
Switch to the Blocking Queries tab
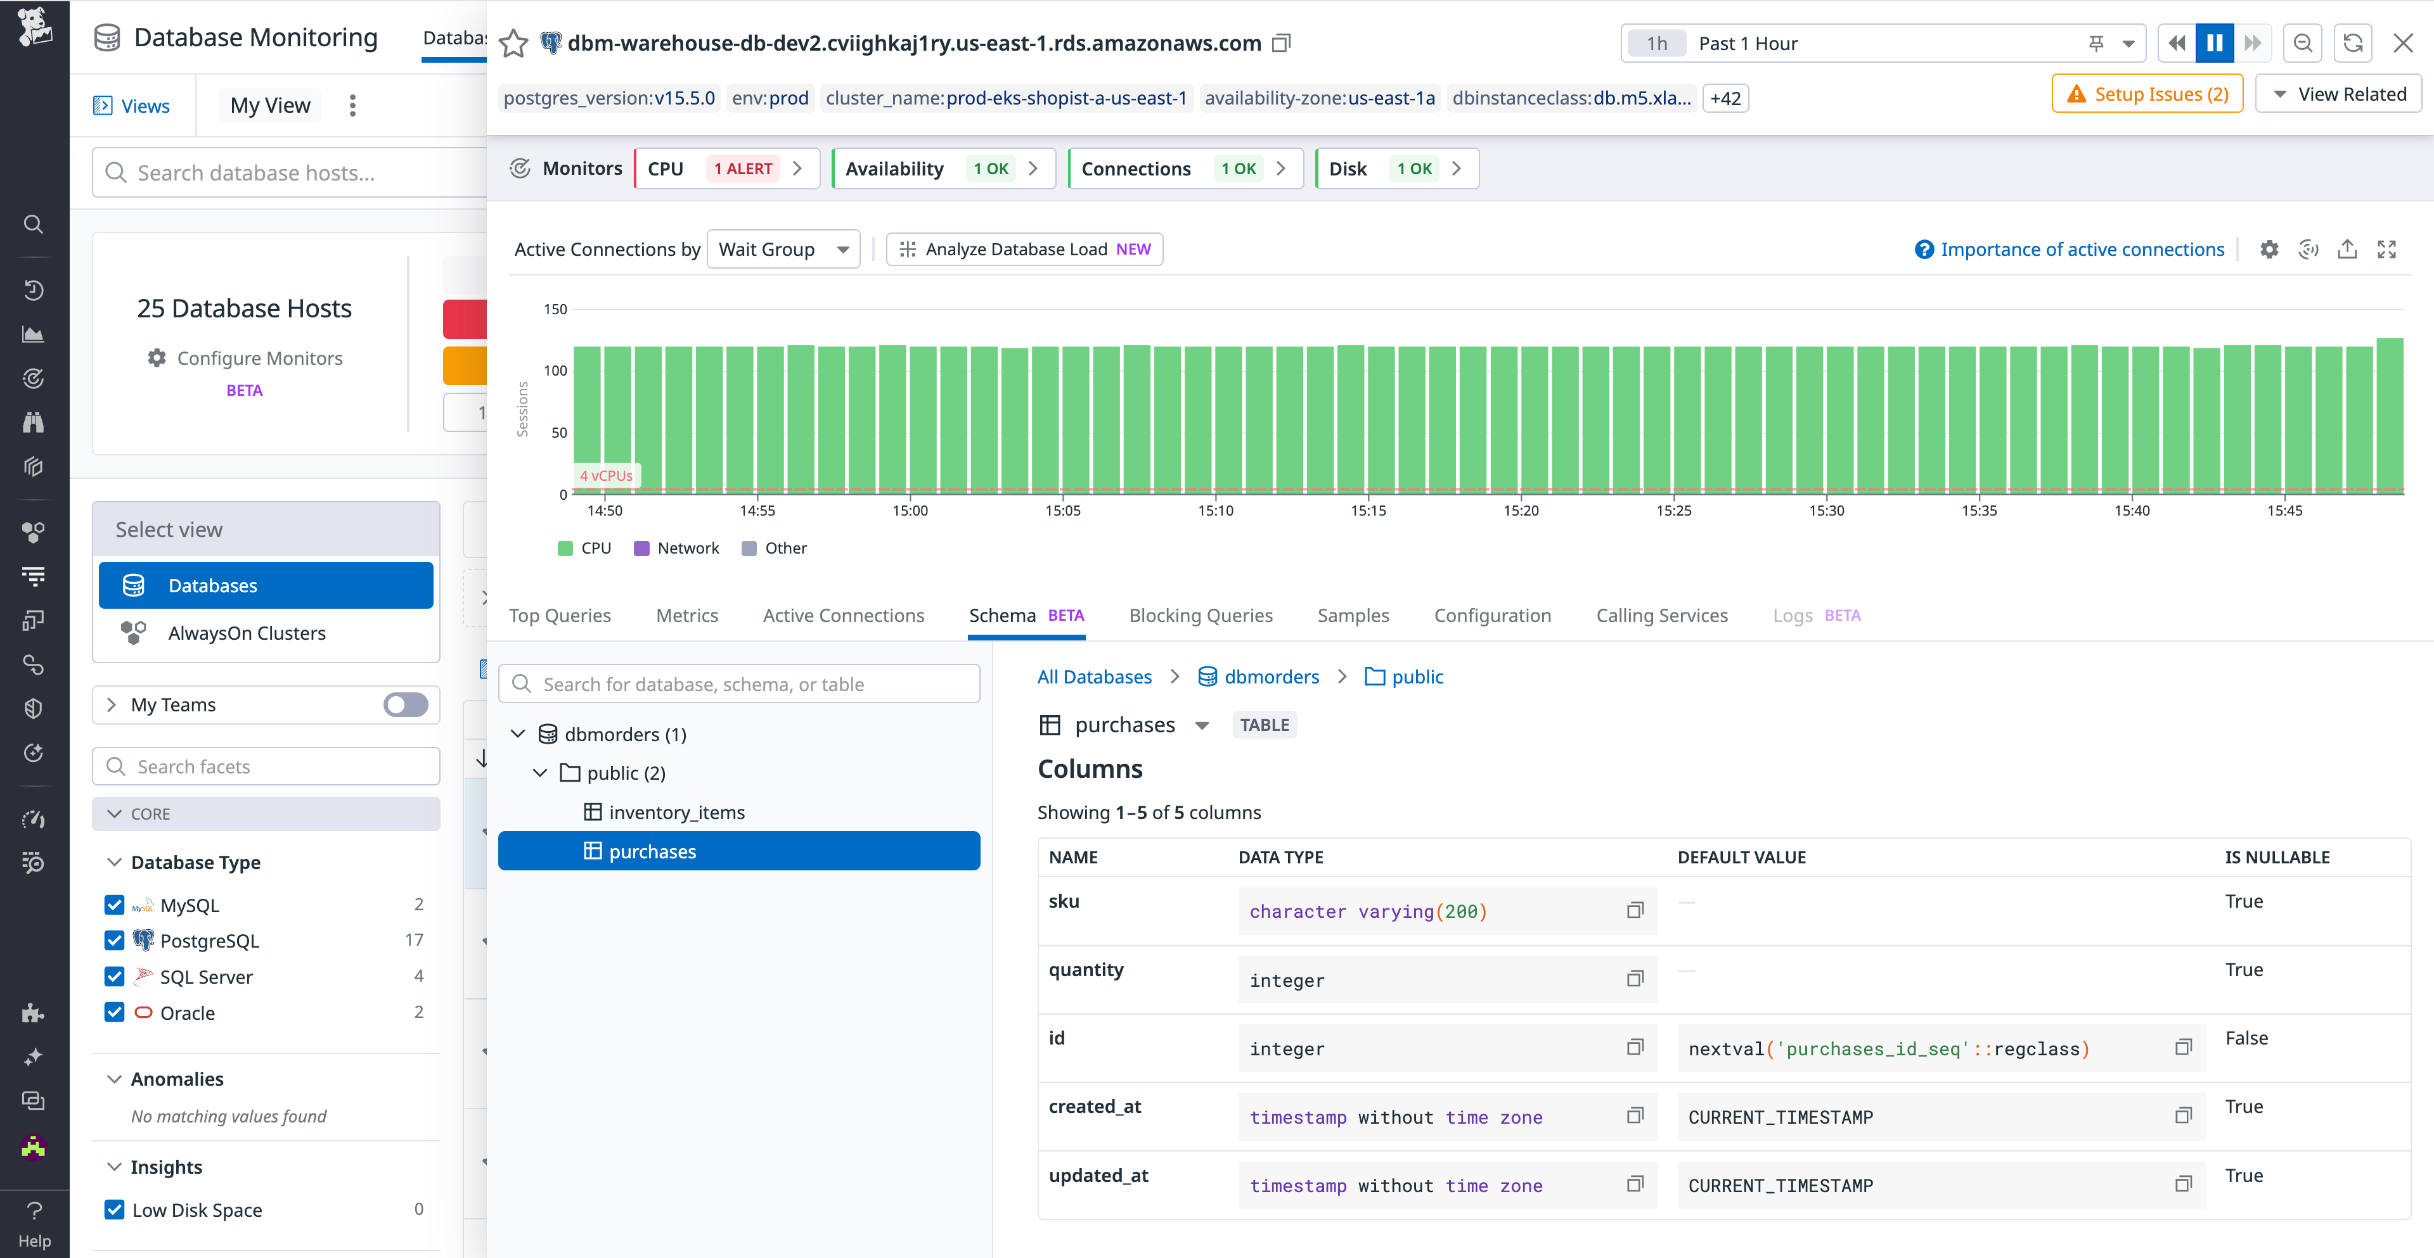(1201, 615)
